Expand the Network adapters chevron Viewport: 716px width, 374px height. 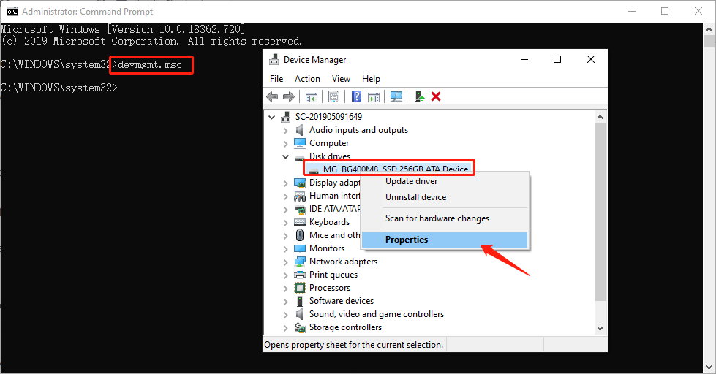pos(286,262)
